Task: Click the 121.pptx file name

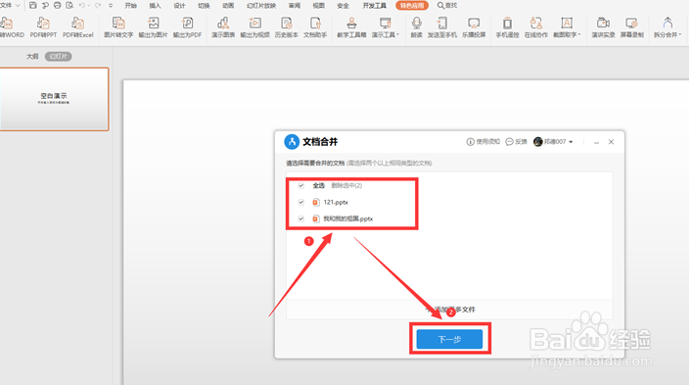Action: pyautogui.click(x=336, y=202)
